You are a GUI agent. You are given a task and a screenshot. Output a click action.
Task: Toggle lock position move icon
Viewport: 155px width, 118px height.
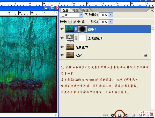[79, 22]
